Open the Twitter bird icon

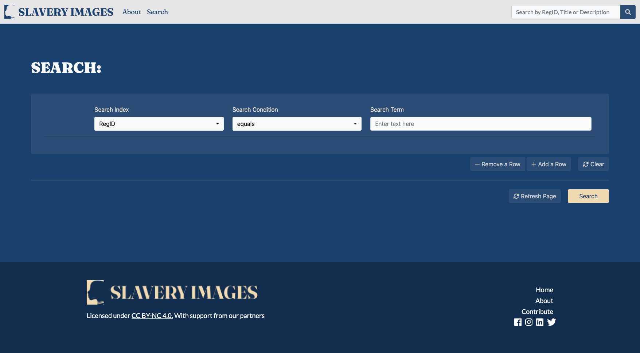551,322
